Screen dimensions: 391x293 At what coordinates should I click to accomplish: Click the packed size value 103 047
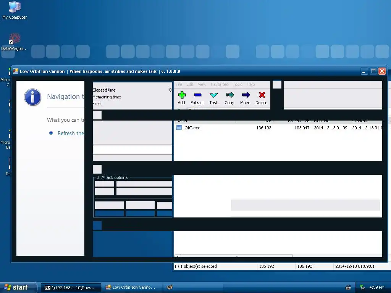[x=302, y=128]
